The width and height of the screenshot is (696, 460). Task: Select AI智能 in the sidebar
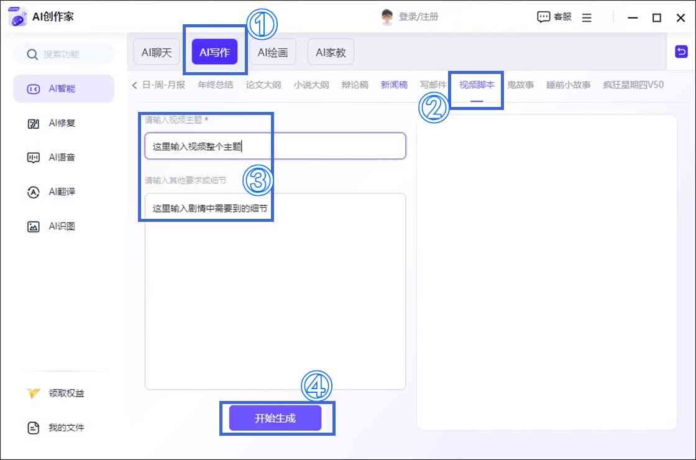64,89
